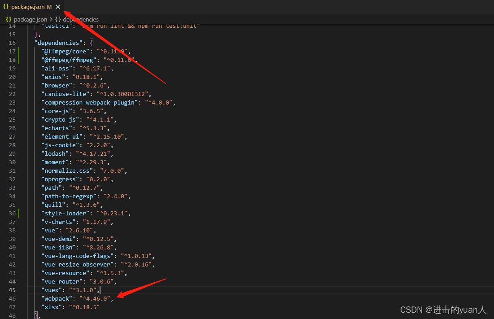Screen dimensions: 494x319
Task: Close the package.json tab
Action: (58, 7)
